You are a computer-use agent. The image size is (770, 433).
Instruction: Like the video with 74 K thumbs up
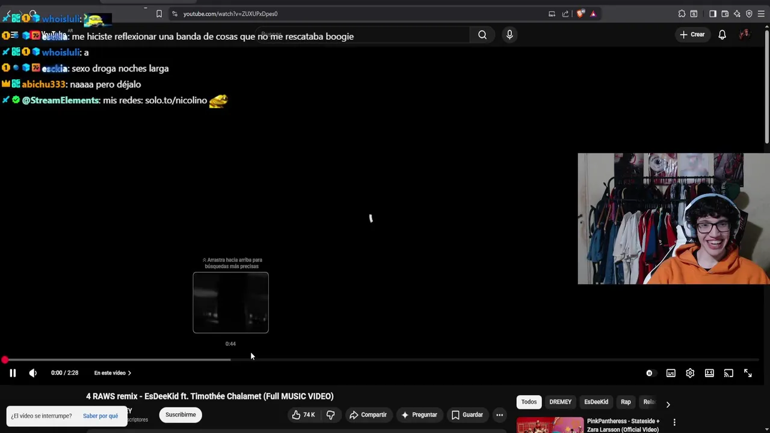pos(304,414)
